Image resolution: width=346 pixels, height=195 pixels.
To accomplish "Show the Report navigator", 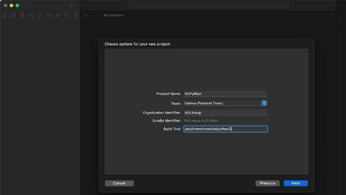I will pos(75,15).
